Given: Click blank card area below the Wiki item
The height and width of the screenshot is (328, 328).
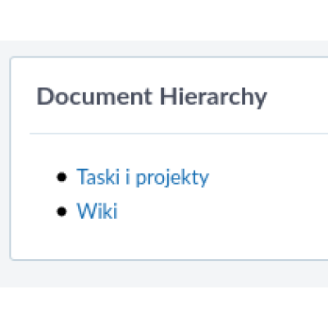Looking at the screenshot, I should (x=170, y=240).
